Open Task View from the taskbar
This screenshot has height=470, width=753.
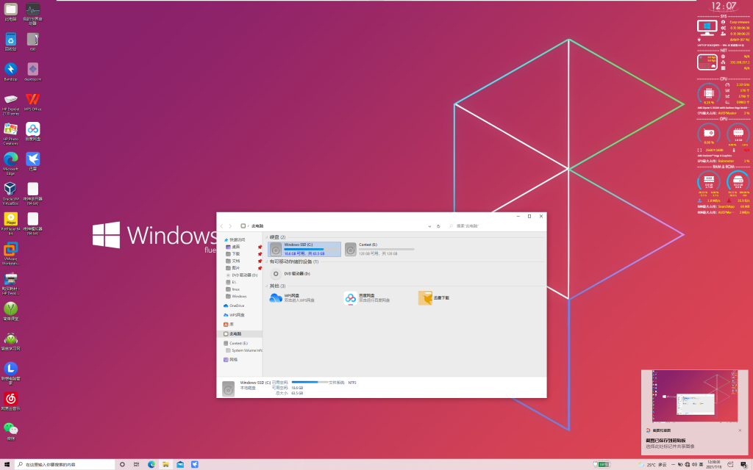pos(136,464)
